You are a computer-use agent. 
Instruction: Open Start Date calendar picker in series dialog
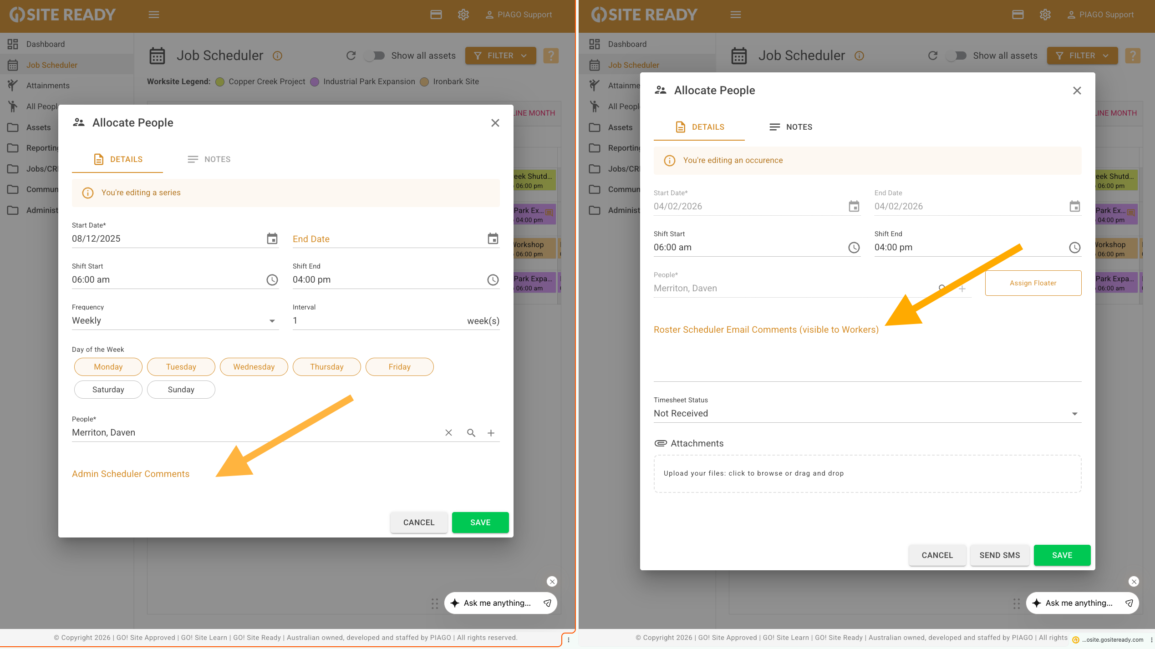[272, 238]
